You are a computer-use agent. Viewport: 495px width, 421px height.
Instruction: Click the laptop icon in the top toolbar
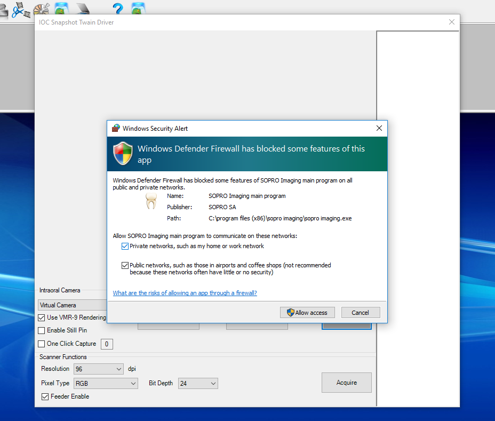tap(83, 9)
